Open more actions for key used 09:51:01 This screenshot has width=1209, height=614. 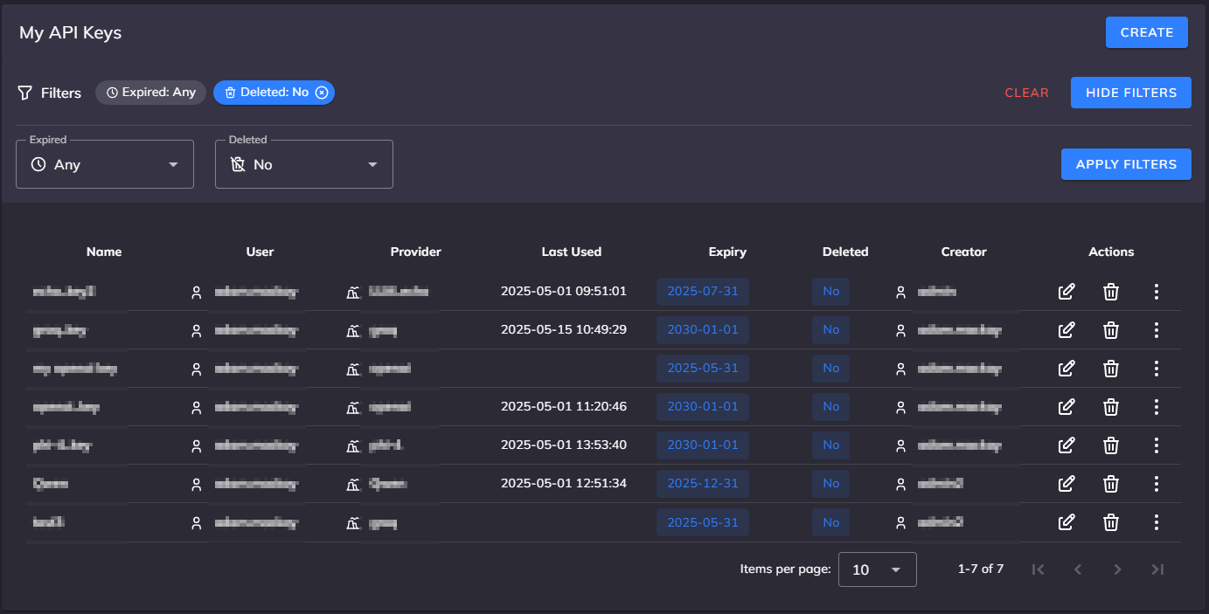(x=1157, y=292)
